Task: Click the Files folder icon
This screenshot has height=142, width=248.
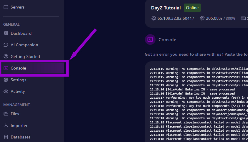Action: tap(6, 114)
